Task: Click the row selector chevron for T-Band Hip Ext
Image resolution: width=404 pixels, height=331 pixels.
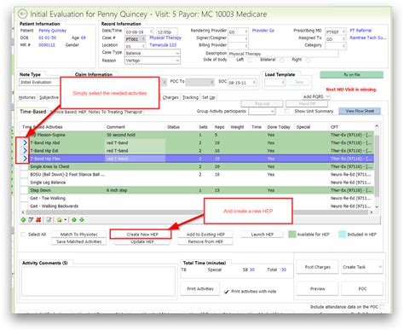Action: (25, 150)
